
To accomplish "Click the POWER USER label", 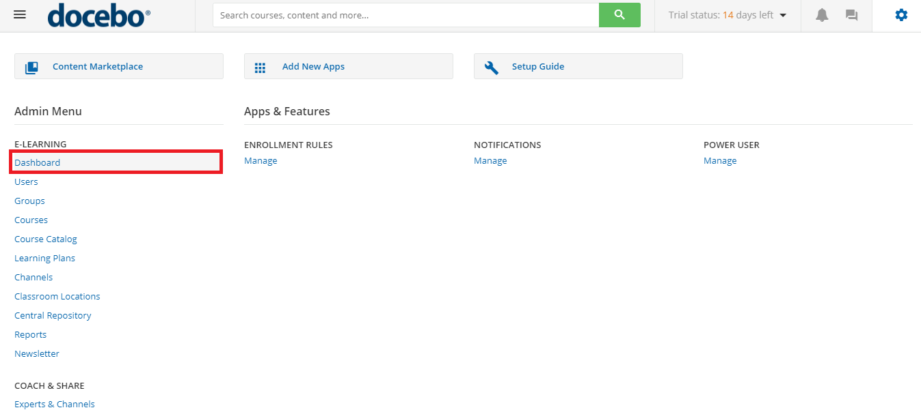I will (732, 145).
